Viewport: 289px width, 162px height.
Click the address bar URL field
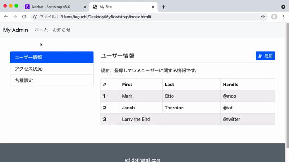tap(149, 17)
